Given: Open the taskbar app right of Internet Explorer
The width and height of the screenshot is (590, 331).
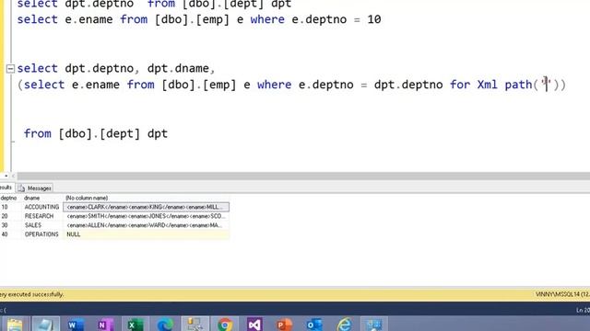Looking at the screenshot, I should click(x=373, y=324).
